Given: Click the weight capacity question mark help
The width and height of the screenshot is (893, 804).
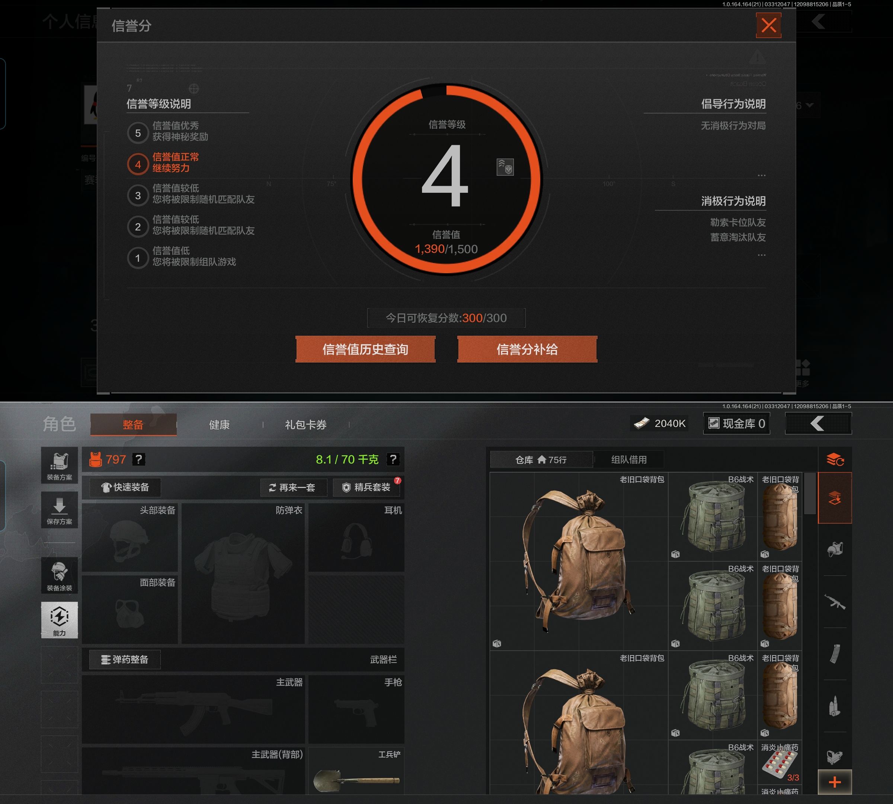Looking at the screenshot, I should (x=393, y=459).
